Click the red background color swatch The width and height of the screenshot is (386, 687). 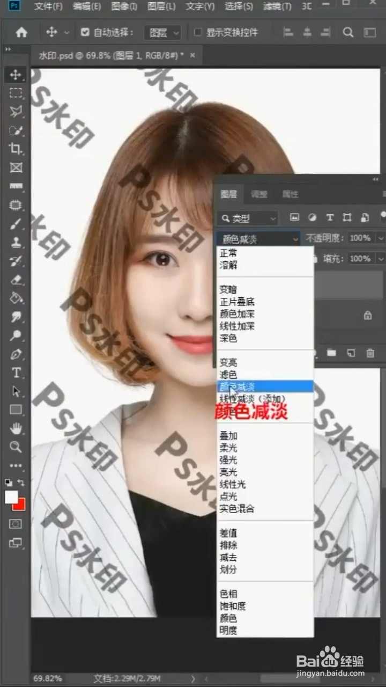[x=20, y=506]
